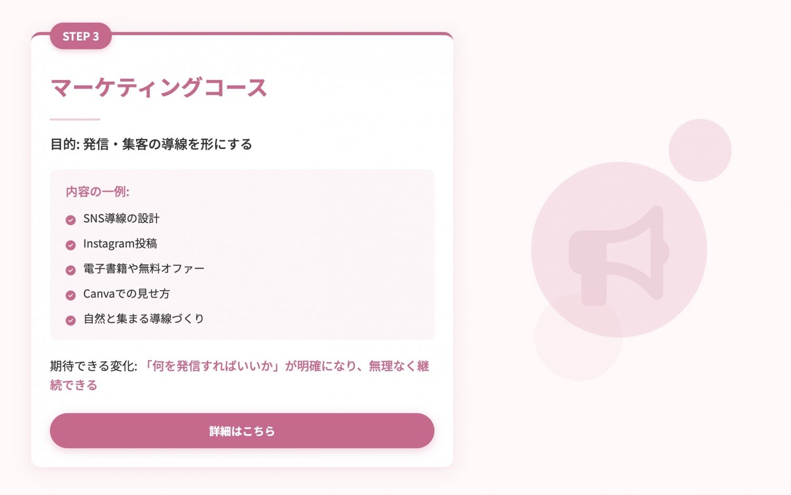Image resolution: width=791 pixels, height=495 pixels.
Task: Expand the 内容の一例 content section
Action: pyautogui.click(x=242, y=254)
